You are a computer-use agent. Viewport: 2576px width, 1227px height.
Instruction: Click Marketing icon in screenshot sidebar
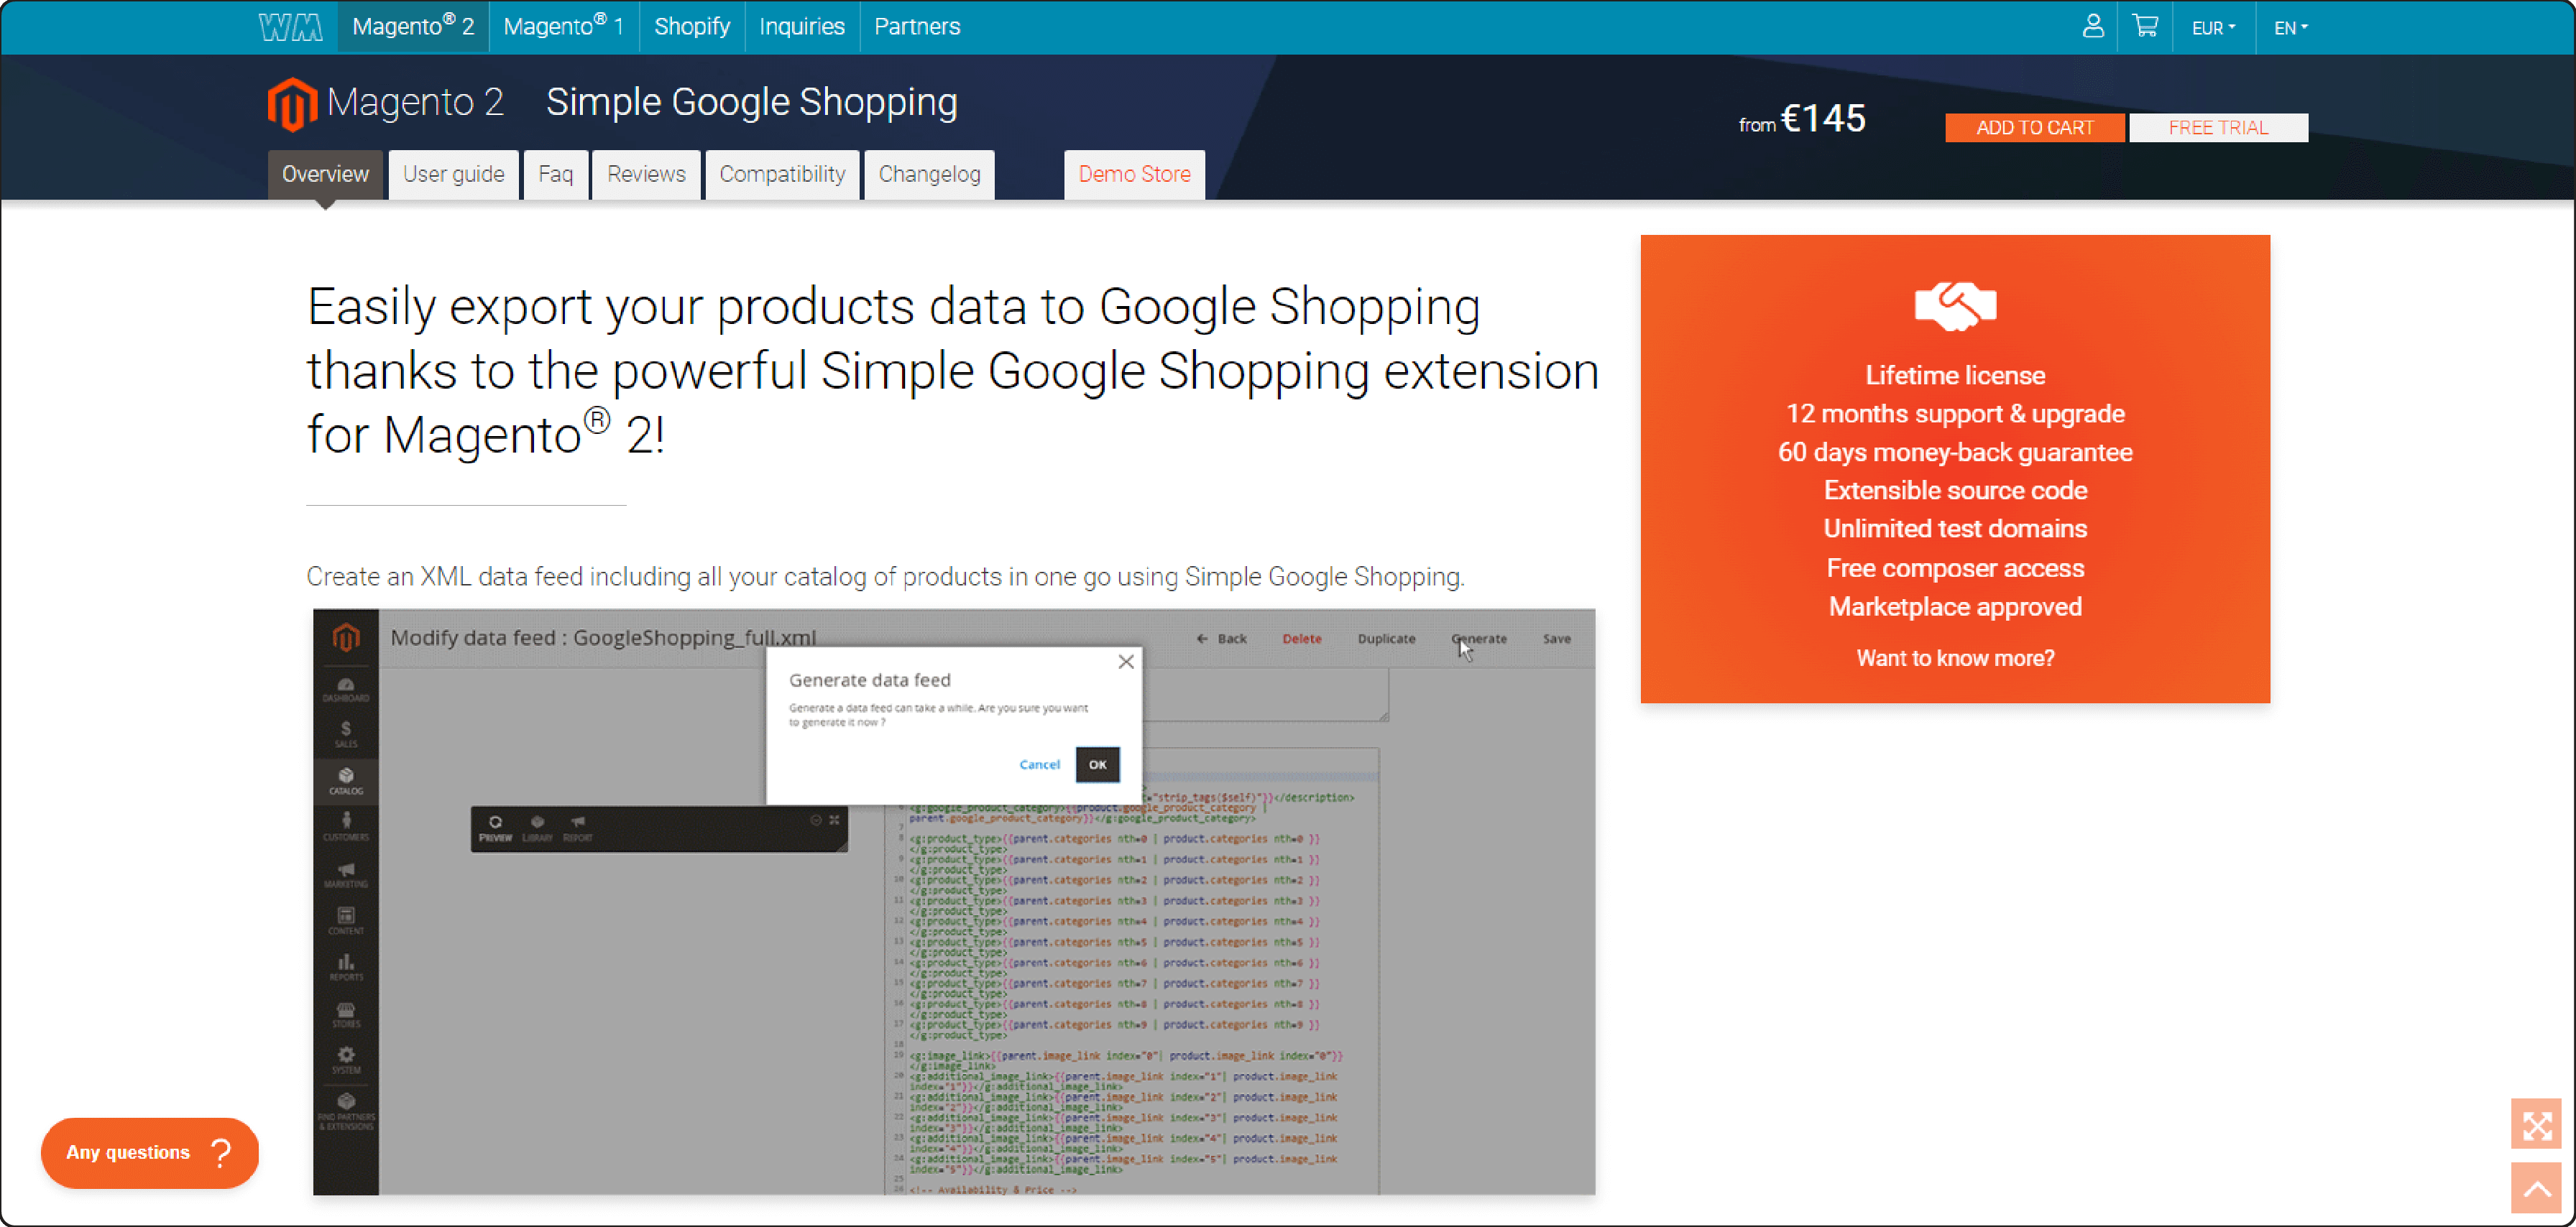345,874
